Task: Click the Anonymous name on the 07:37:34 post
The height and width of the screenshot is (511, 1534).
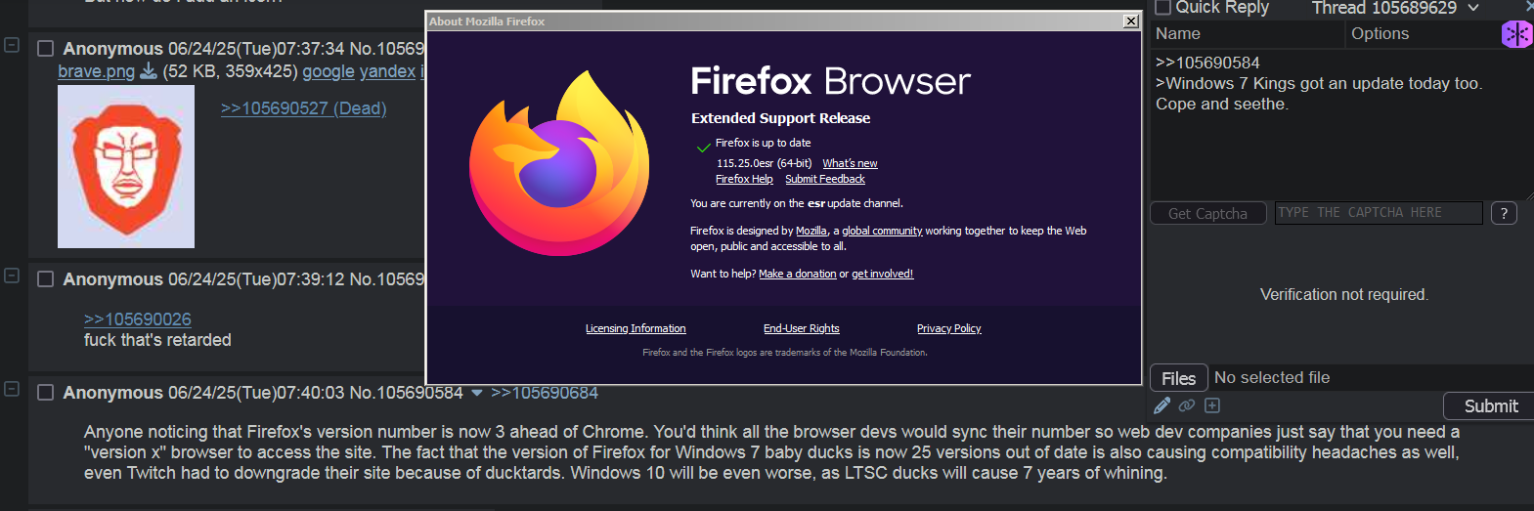Action: tap(113, 49)
